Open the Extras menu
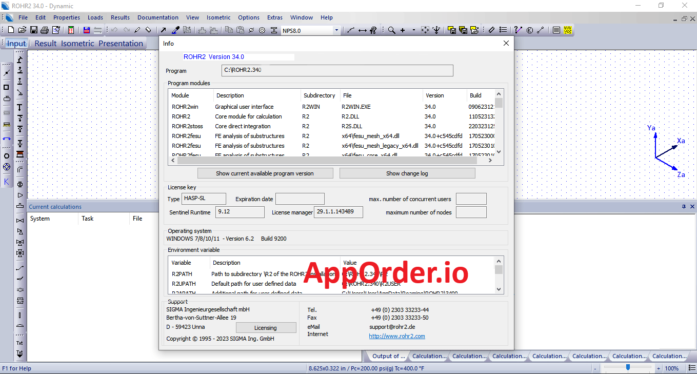Viewport: 697px width, 374px height. pos(275,17)
